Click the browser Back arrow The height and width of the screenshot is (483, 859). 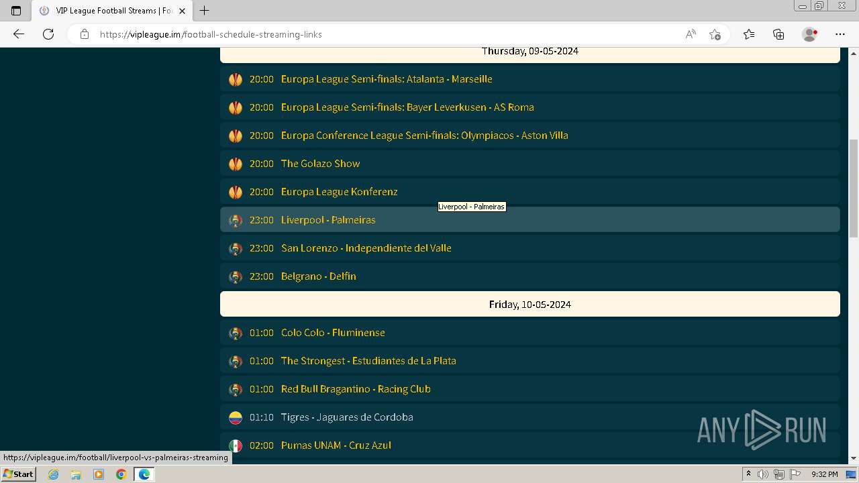pos(19,34)
